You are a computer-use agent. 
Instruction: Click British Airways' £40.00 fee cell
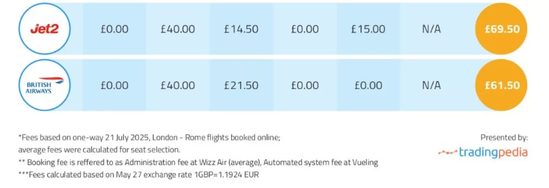[178, 85]
